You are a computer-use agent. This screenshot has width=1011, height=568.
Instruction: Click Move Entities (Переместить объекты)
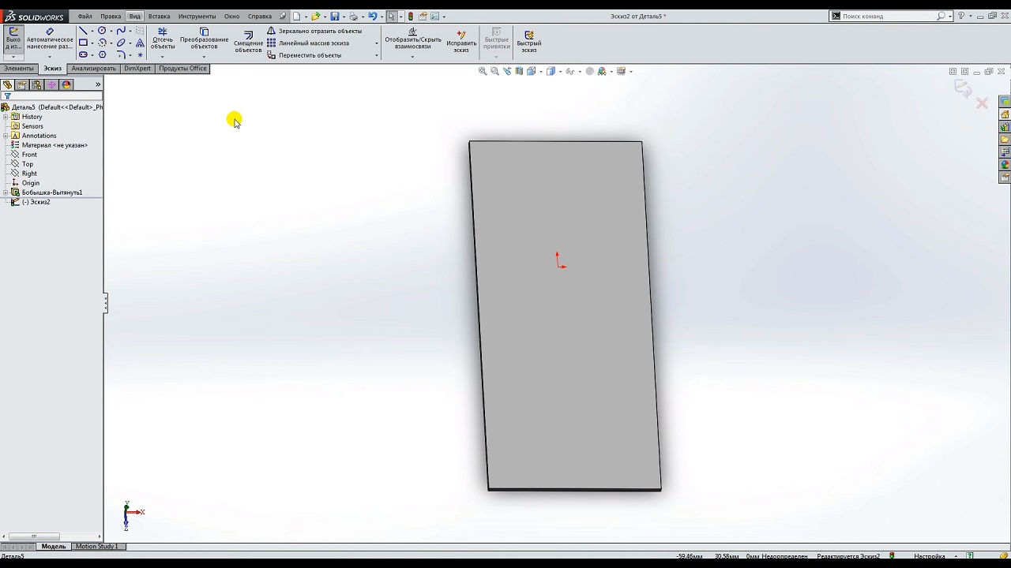310,55
